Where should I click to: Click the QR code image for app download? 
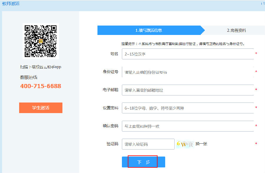tap(41, 41)
